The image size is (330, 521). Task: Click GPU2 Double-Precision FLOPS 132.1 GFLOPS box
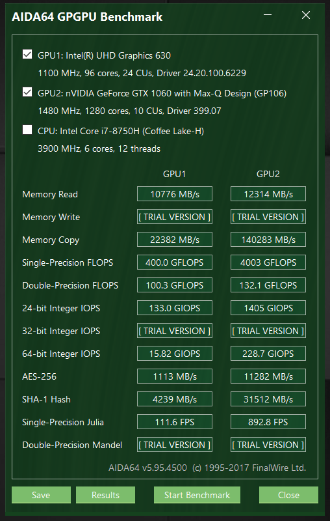click(x=268, y=285)
